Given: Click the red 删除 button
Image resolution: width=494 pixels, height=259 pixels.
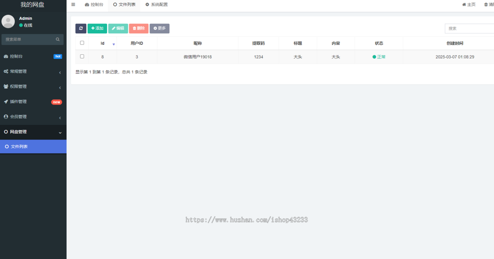Looking at the screenshot, I should click(139, 28).
